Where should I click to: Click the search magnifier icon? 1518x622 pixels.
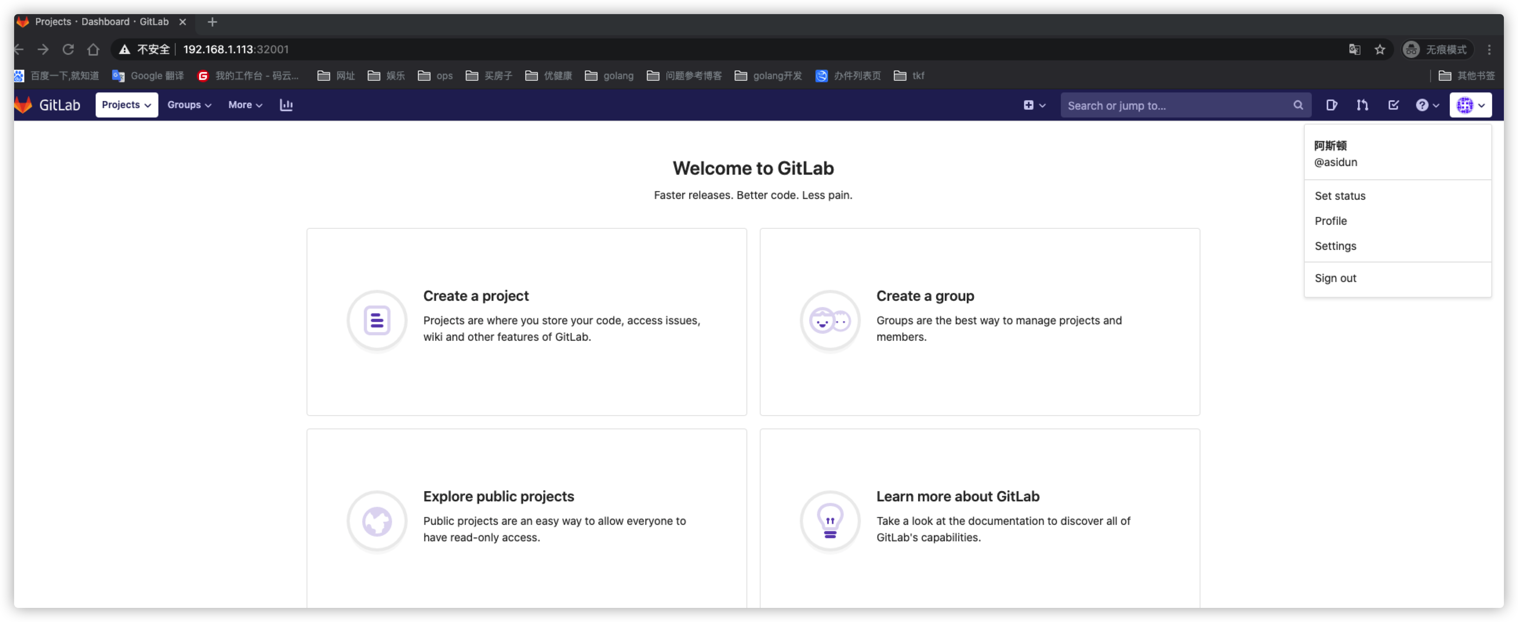pos(1298,105)
